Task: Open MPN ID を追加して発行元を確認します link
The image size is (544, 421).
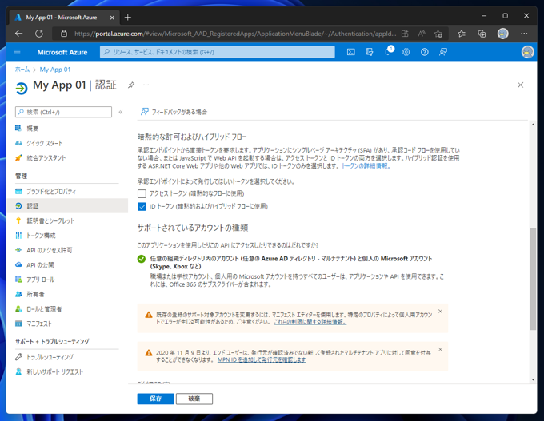Action: click(262, 360)
